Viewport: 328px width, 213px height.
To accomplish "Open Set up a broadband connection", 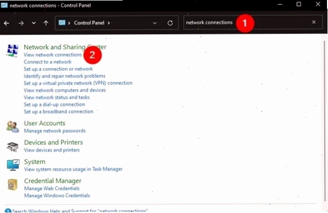I will (x=58, y=112).
